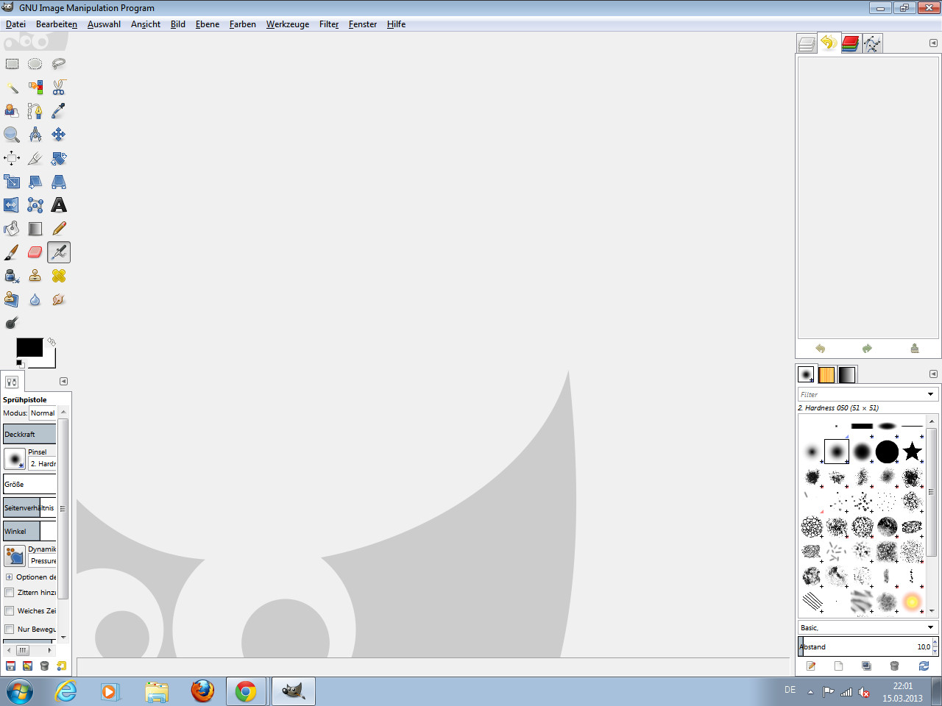
Task: Check the Nur Bewegung option
Action: (10, 630)
